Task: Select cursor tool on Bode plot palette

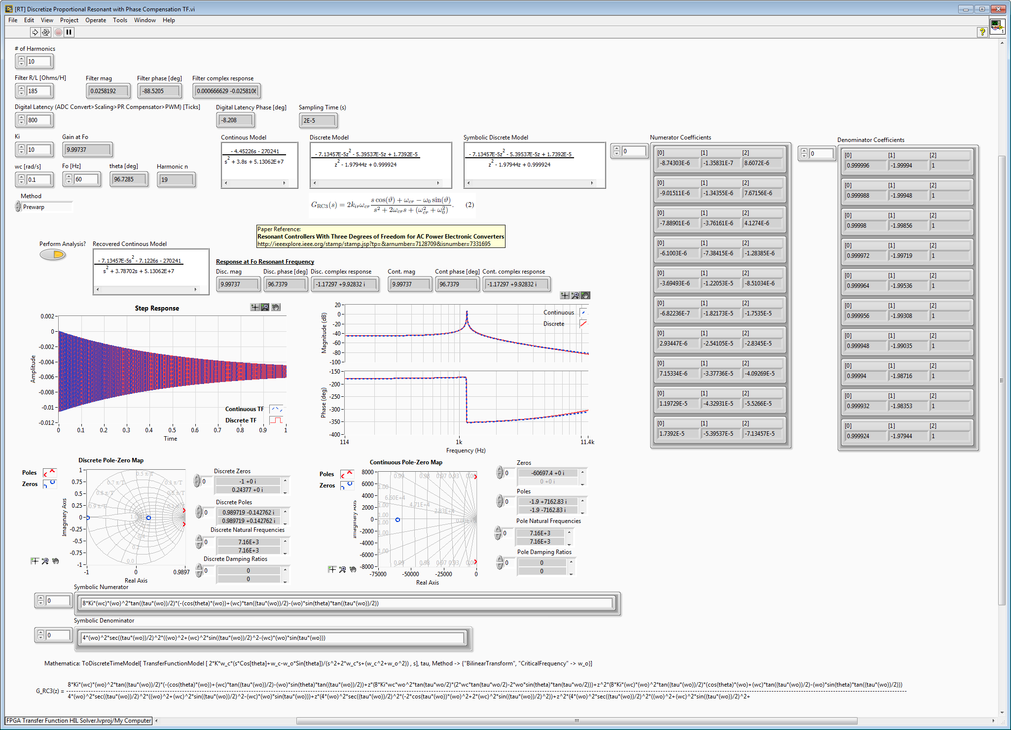Action: [565, 295]
